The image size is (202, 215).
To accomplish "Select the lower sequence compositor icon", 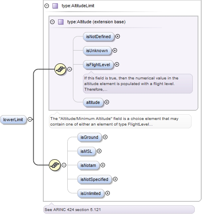I will tap(55, 165).
